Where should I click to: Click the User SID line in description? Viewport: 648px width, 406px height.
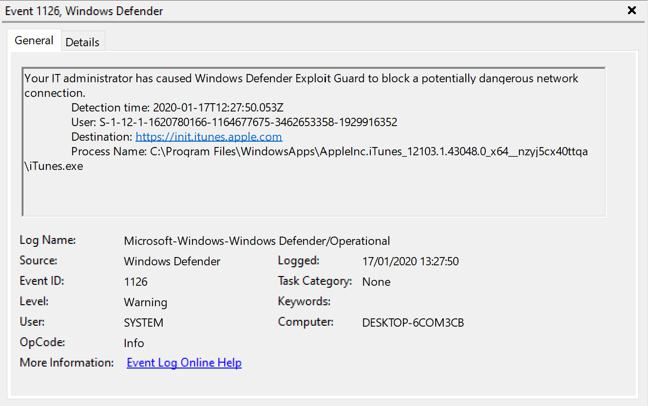click(234, 122)
